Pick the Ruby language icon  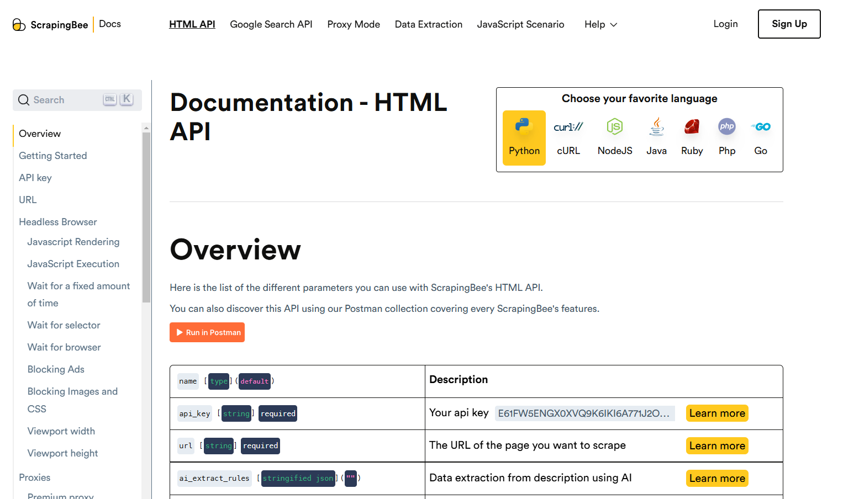coord(692,127)
